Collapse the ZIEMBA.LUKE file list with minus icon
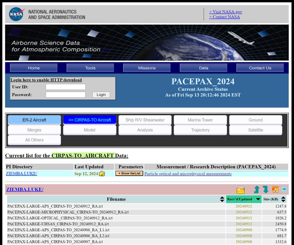Screen dimensions: 294x245 click(284, 190)
